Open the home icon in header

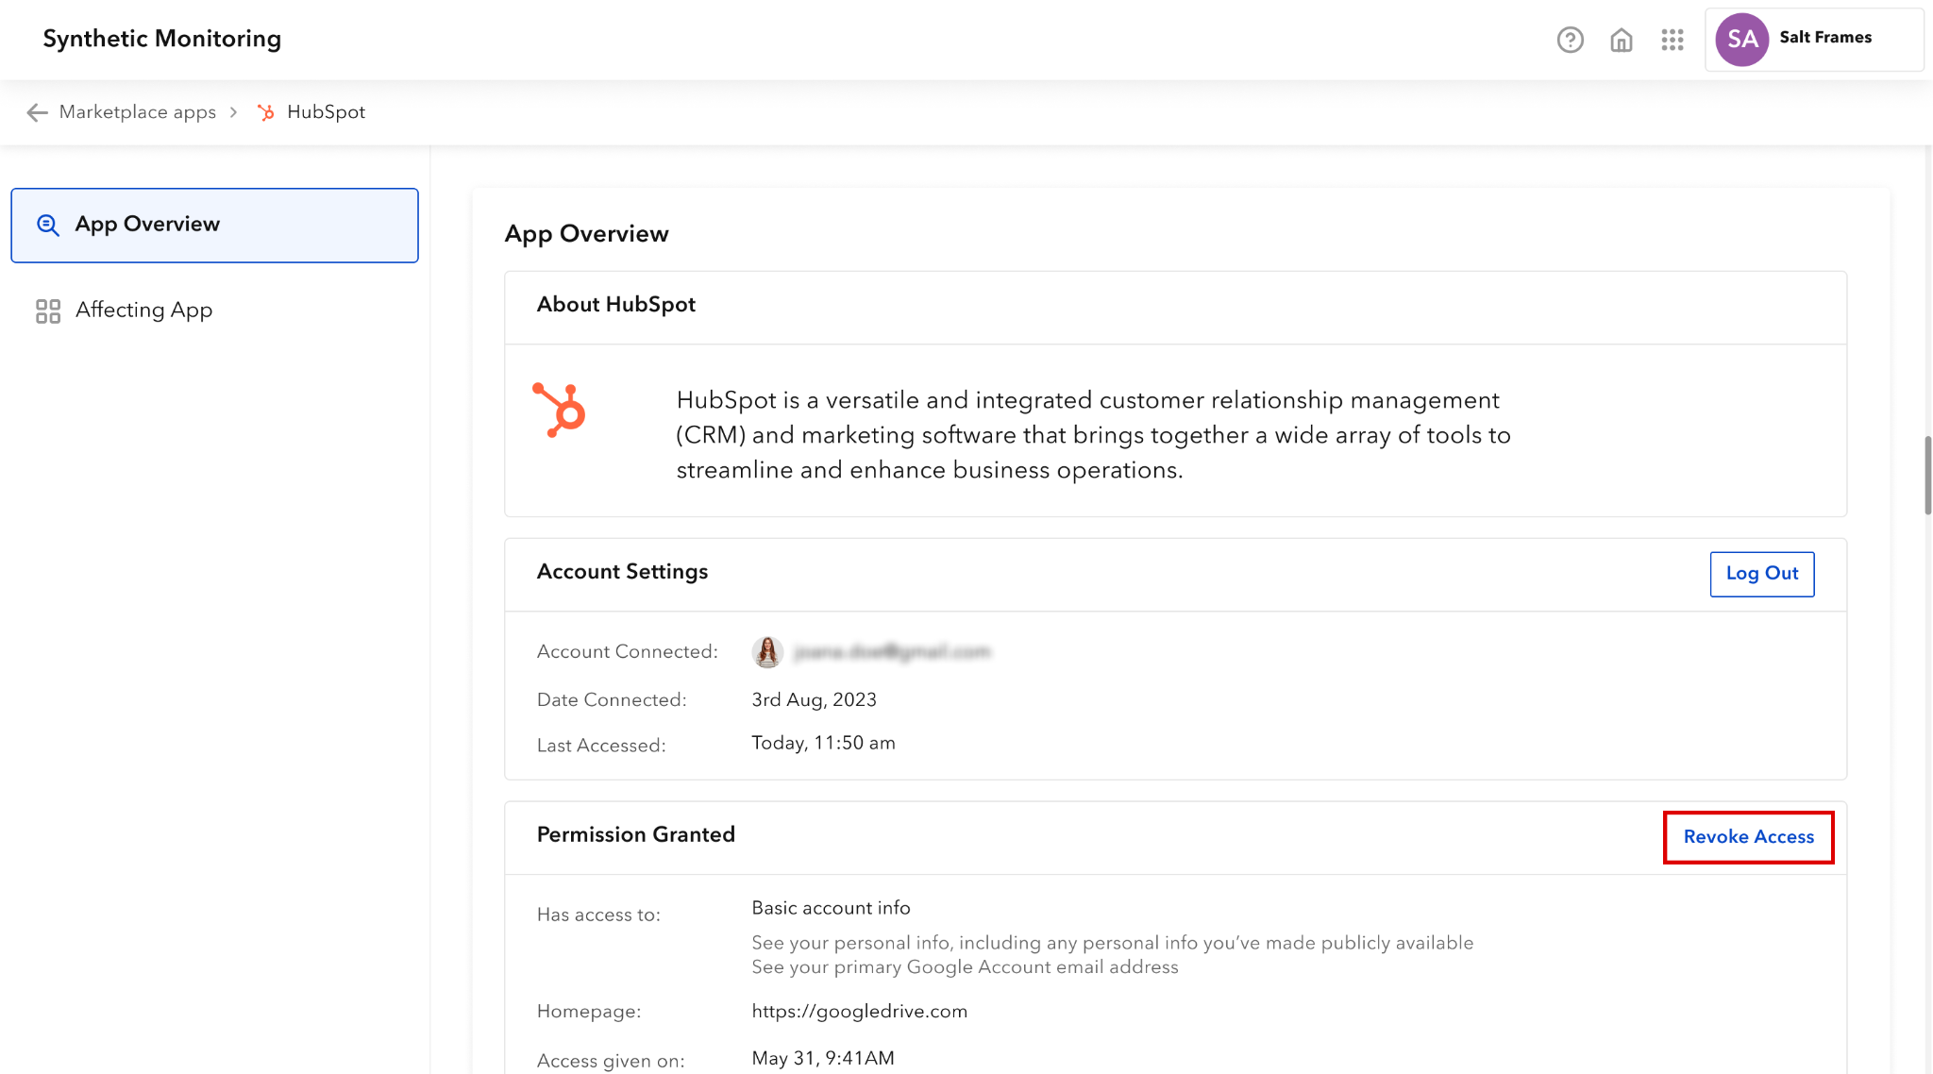pos(1622,40)
